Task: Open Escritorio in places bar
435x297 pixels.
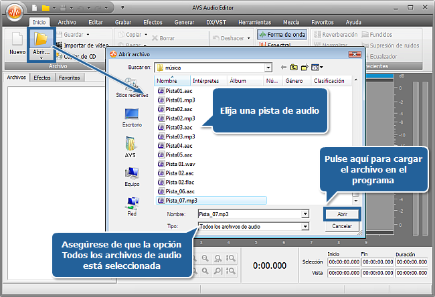Action: [x=132, y=118]
